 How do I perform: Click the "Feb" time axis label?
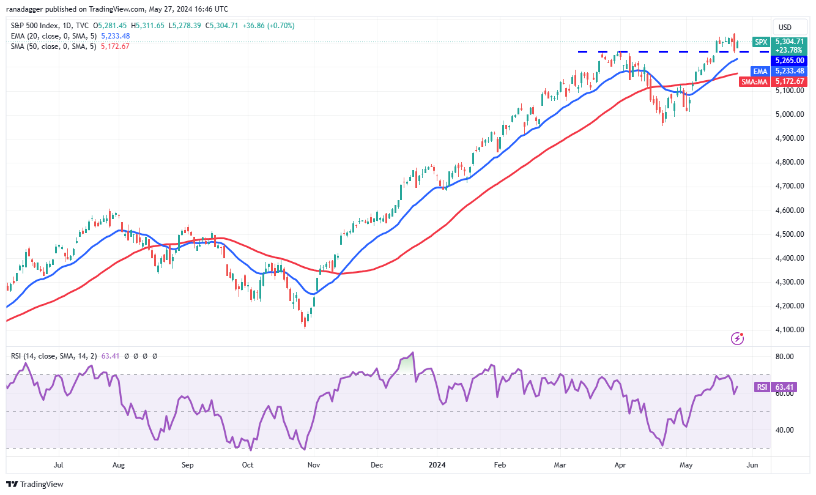[500, 465]
